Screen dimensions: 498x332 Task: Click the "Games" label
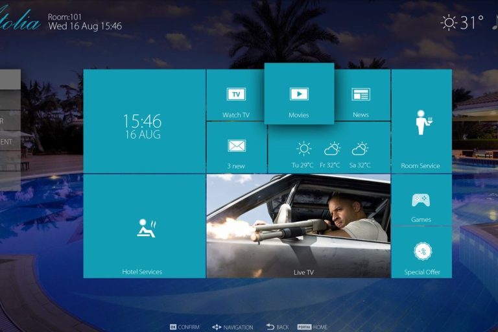[x=421, y=220]
